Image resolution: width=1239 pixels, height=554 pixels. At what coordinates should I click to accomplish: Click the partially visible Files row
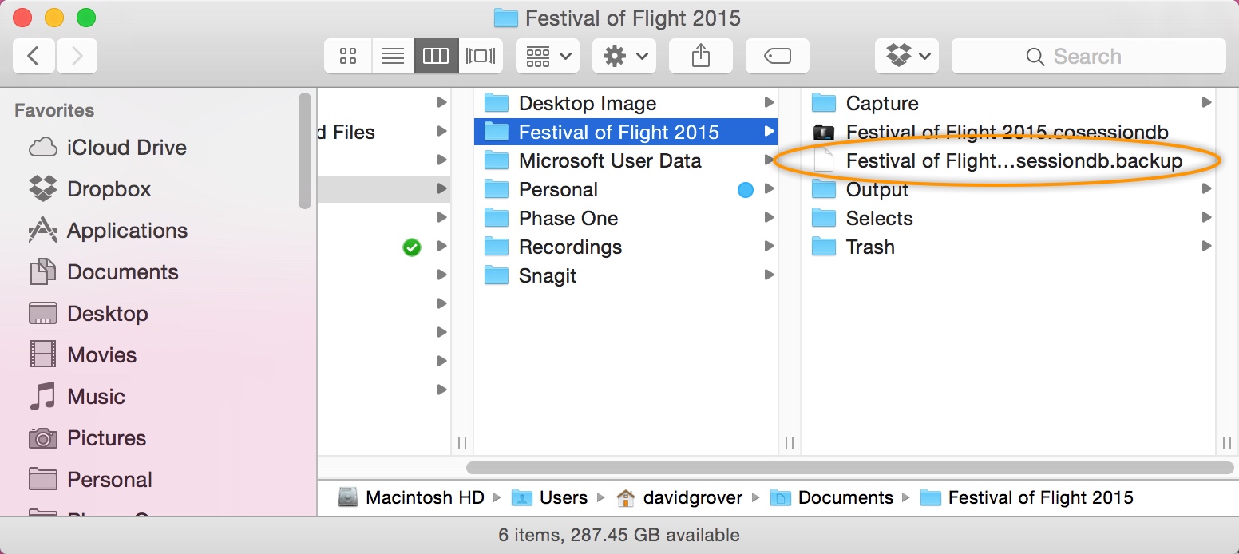384,132
